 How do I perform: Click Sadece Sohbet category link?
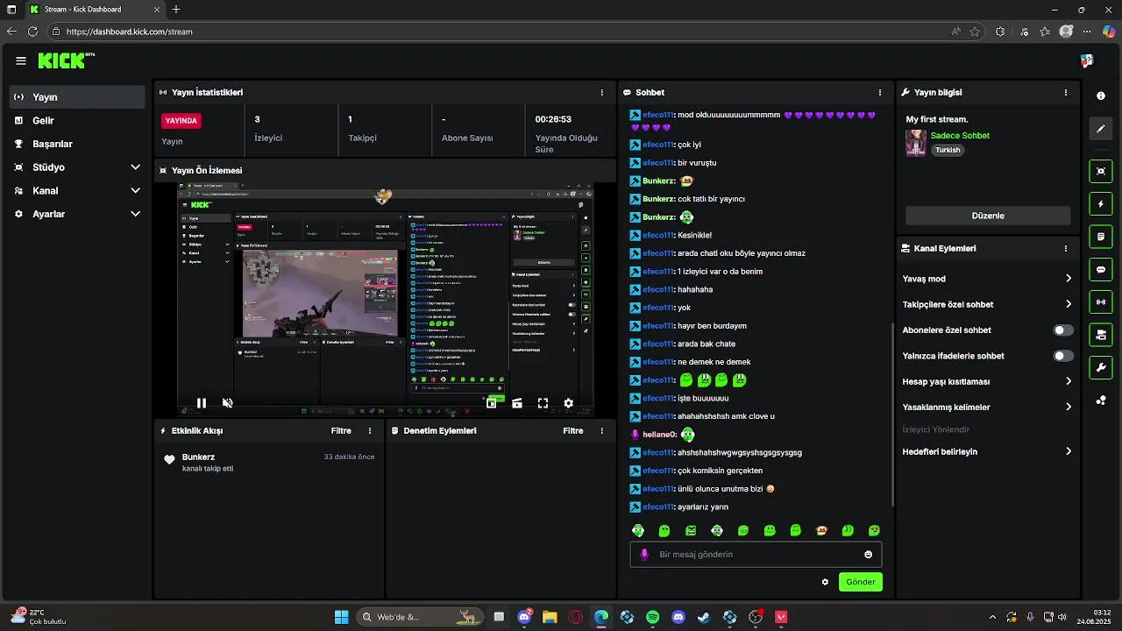click(x=960, y=136)
